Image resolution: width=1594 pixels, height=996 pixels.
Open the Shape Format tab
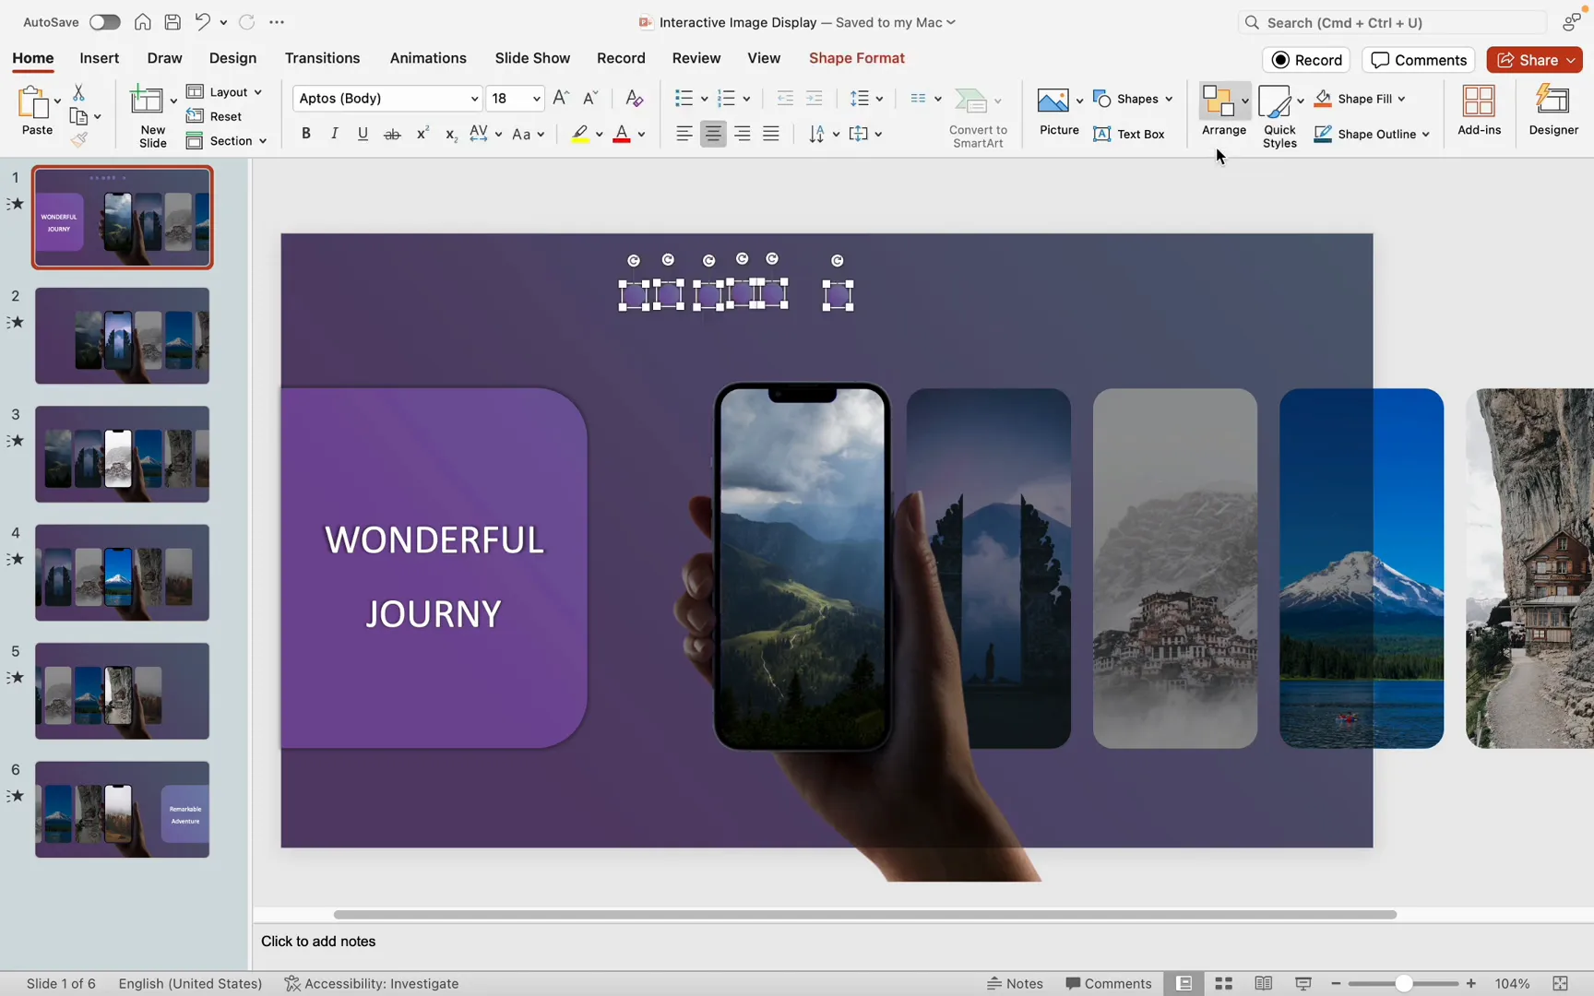pyautogui.click(x=857, y=58)
